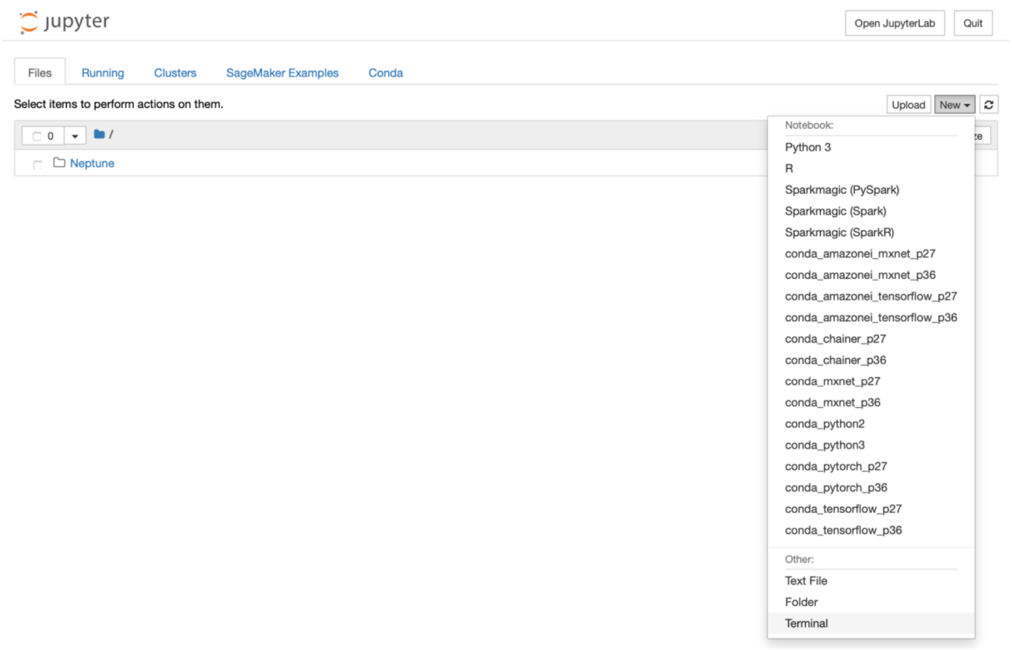Collapse the New dropdown menu
Viewport: 1012px width, 650px height.
[x=954, y=105]
